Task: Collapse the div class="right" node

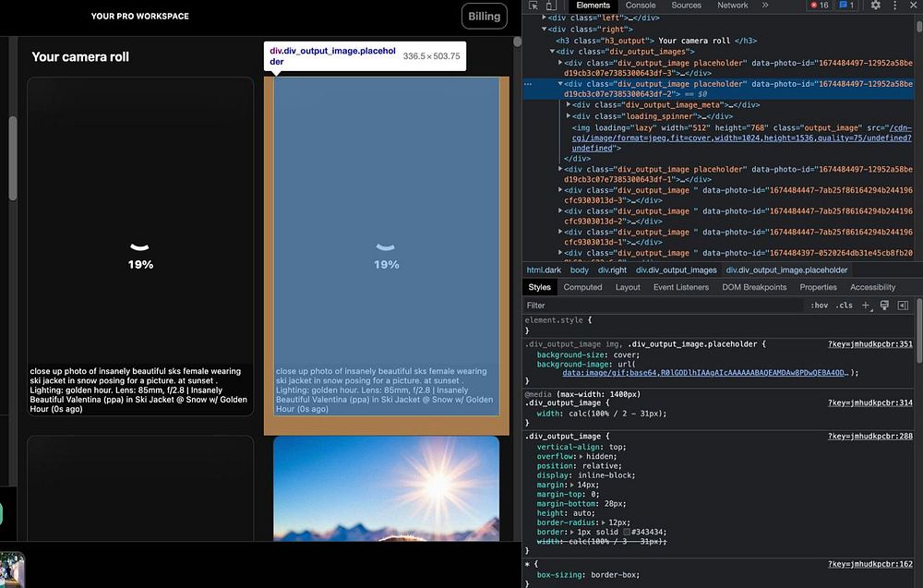Action: [544, 30]
